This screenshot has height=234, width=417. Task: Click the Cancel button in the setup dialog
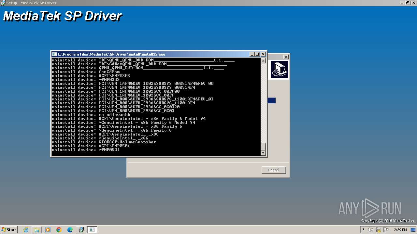[x=273, y=170]
